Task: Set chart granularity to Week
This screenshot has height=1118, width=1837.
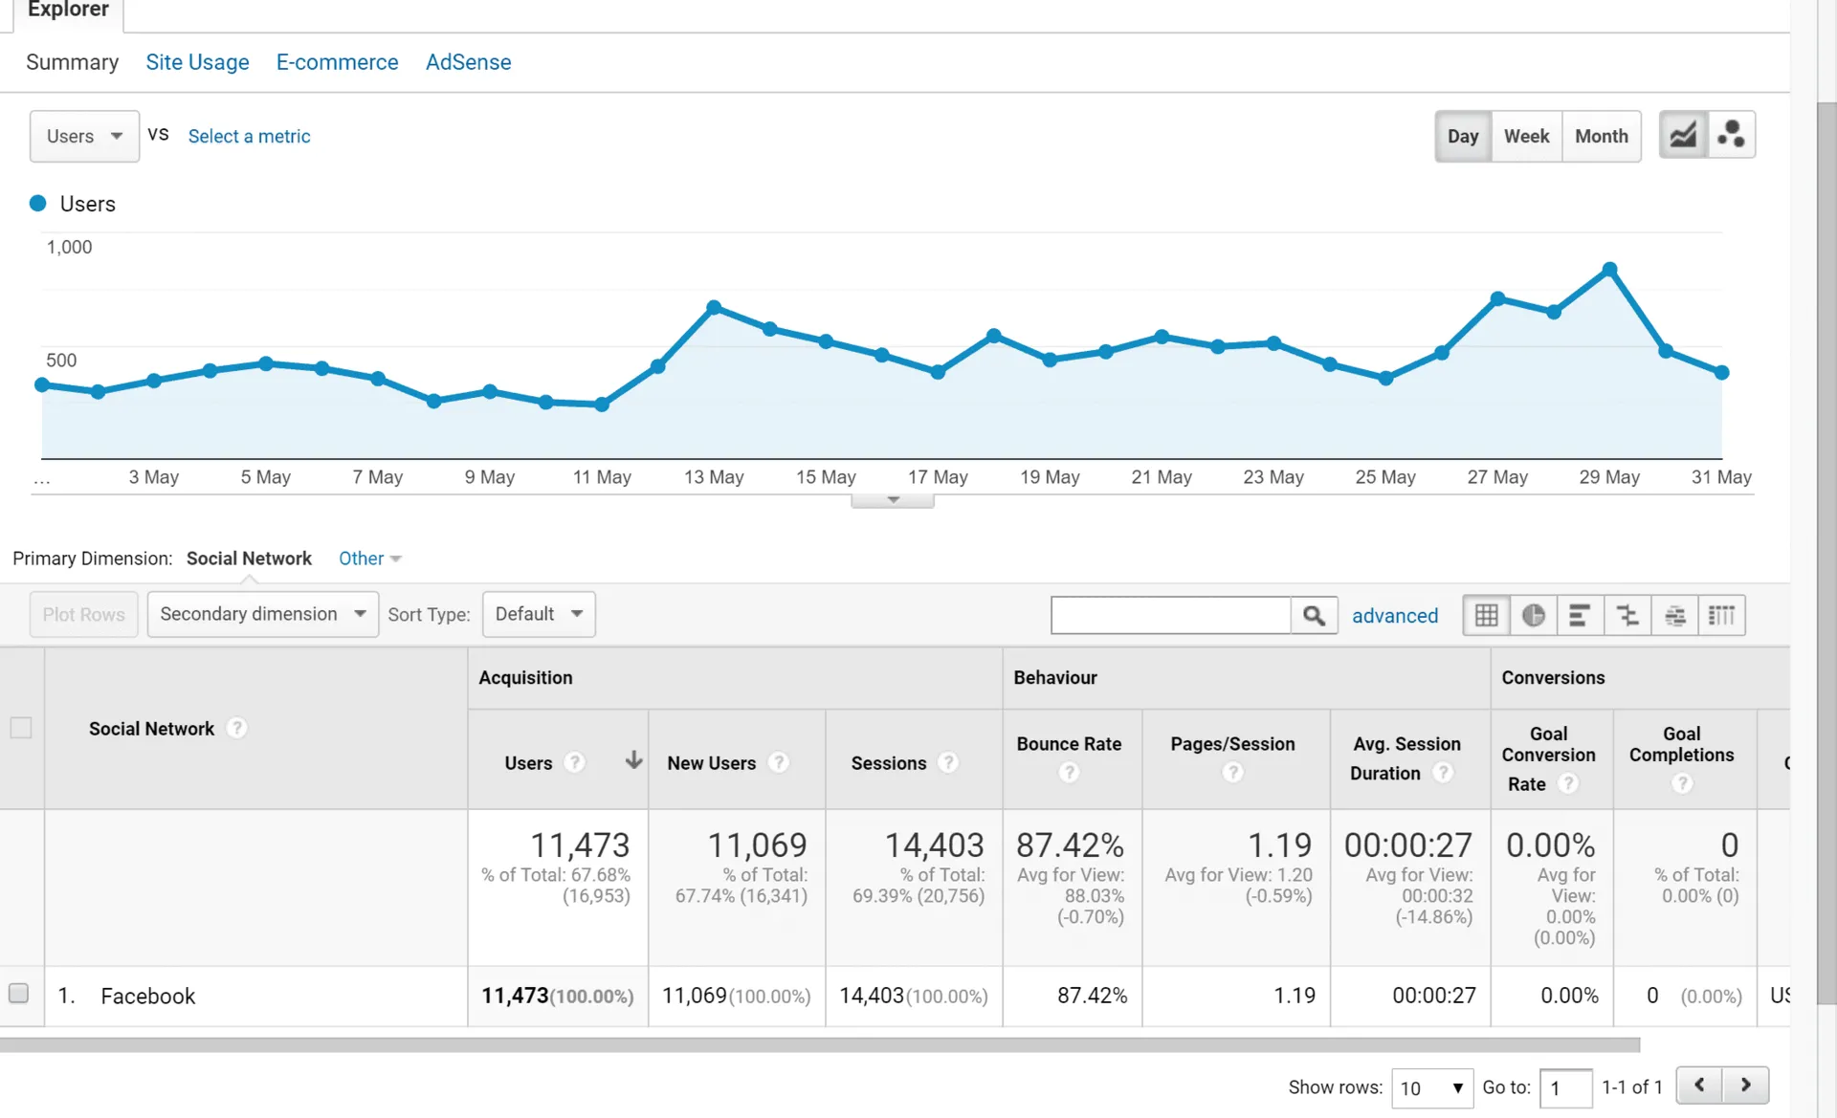Action: pyautogui.click(x=1526, y=136)
